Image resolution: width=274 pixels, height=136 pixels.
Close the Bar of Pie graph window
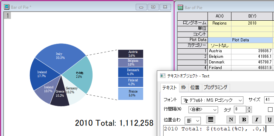pyautogui.click(x=165, y=7)
